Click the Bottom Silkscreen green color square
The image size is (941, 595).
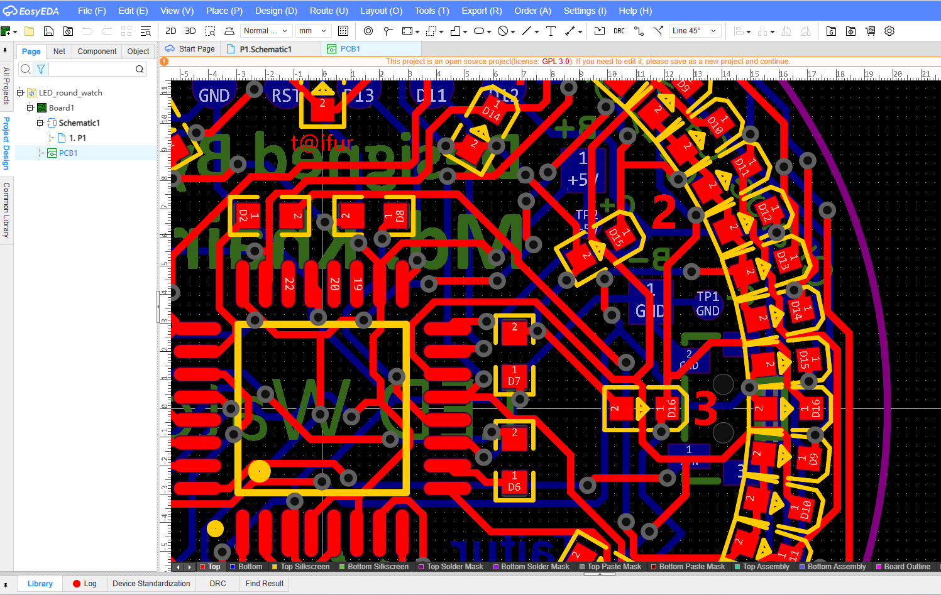click(x=342, y=567)
